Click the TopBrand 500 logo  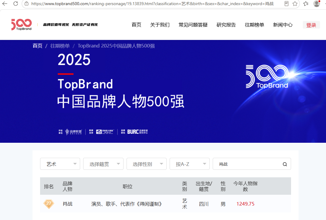click(21, 24)
